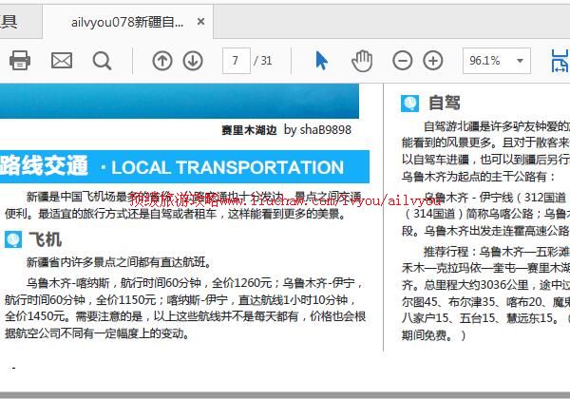The image size is (570, 399).
Task: Go to next page arrow
Action: coord(193,61)
